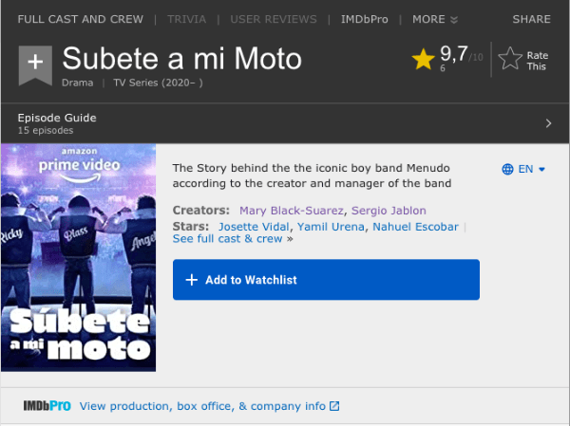The width and height of the screenshot is (570, 426).
Task: Expand the MORE menu
Action: click(435, 19)
